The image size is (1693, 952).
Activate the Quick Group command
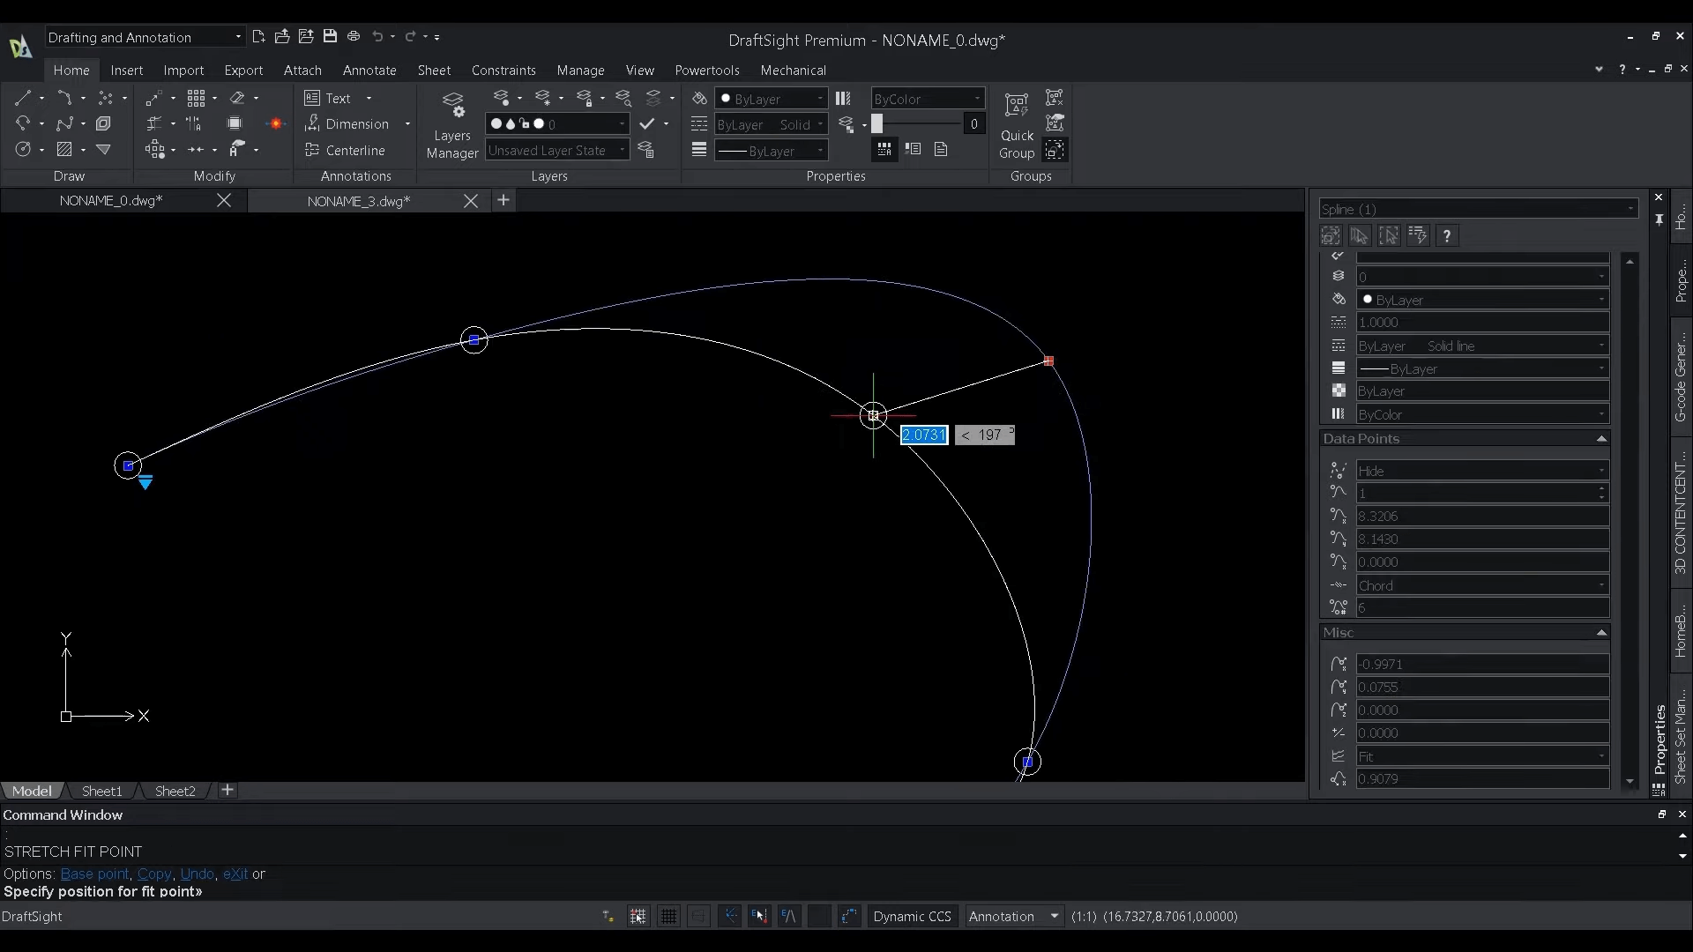[x=1017, y=123]
